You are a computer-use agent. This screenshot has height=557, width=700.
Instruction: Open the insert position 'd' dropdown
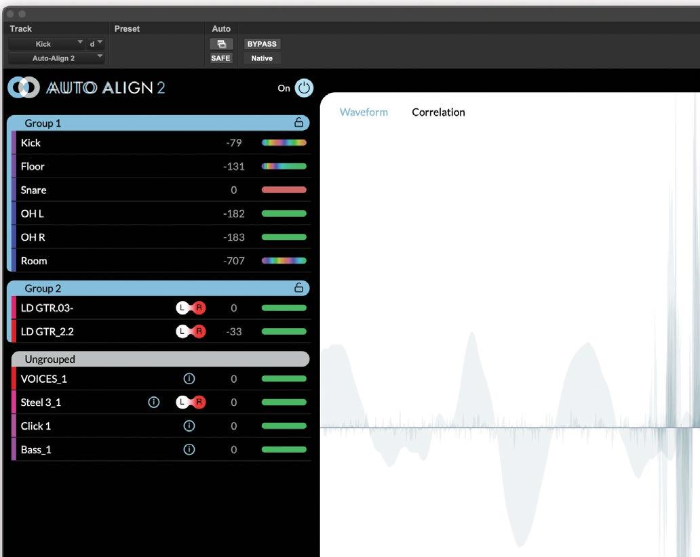[96, 43]
